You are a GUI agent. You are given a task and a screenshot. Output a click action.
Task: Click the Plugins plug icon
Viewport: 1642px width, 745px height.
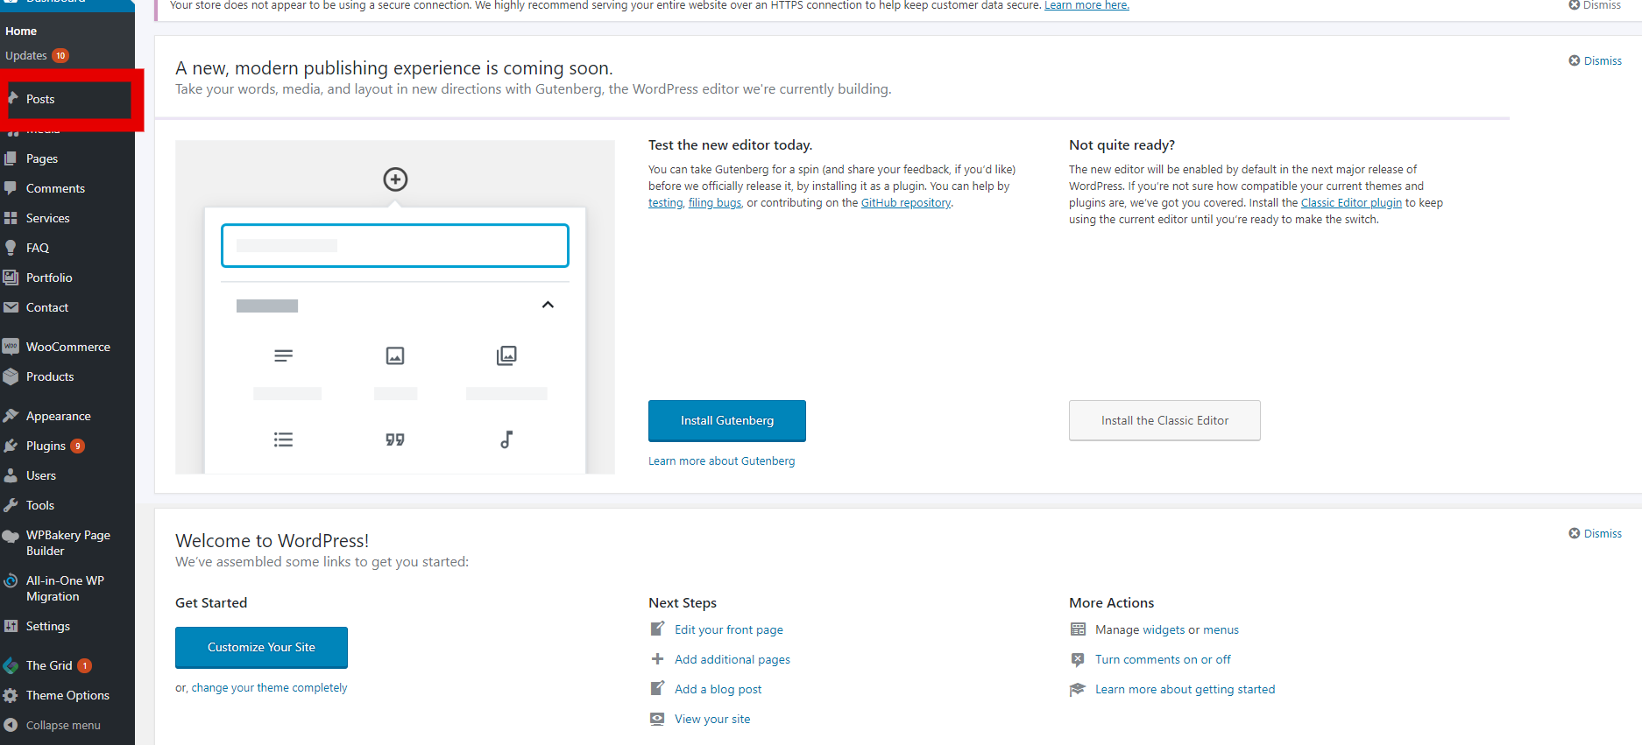(11, 446)
